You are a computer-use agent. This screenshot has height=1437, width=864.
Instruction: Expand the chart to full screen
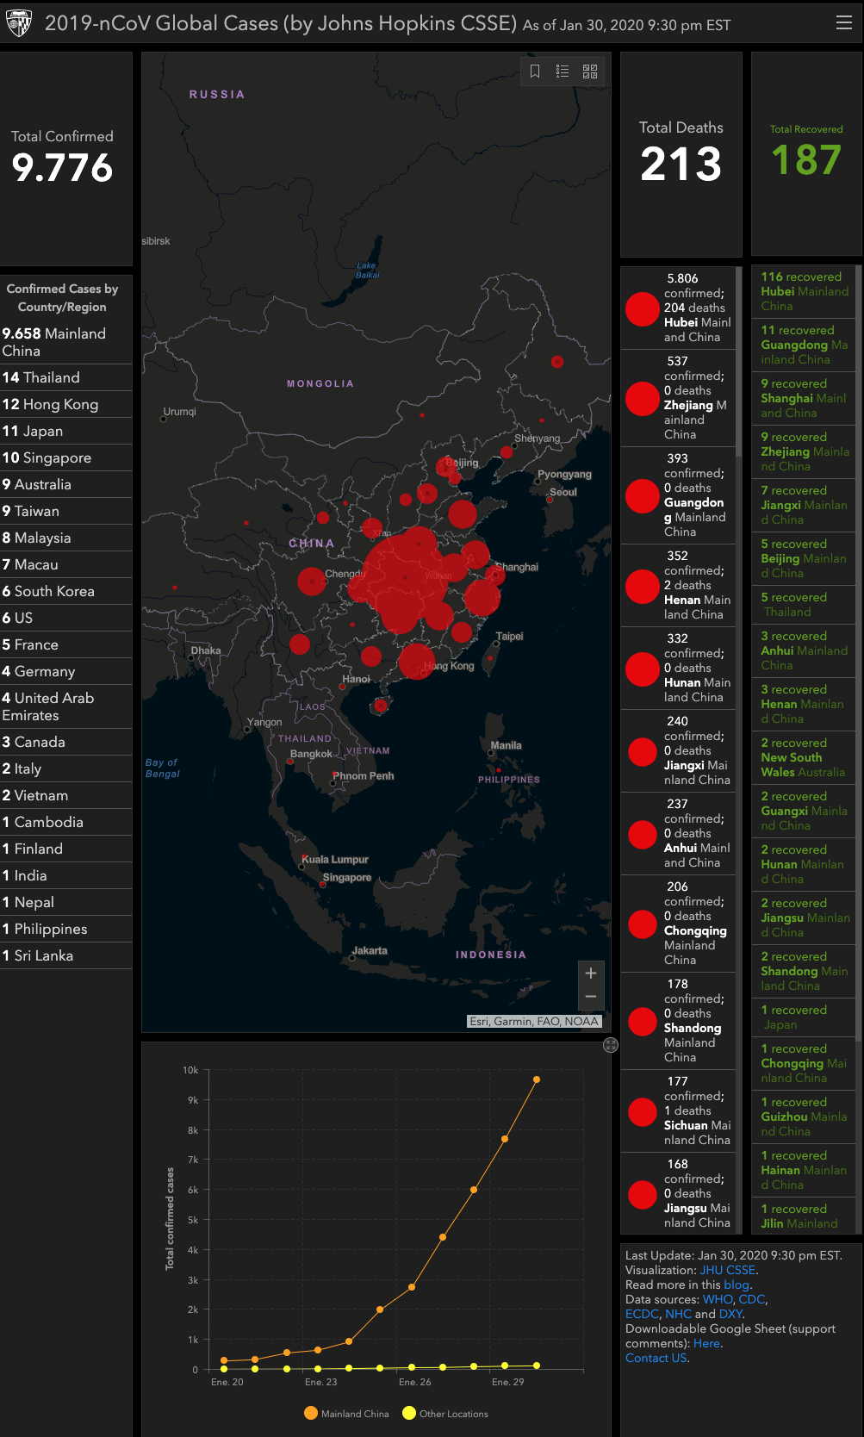click(611, 1045)
